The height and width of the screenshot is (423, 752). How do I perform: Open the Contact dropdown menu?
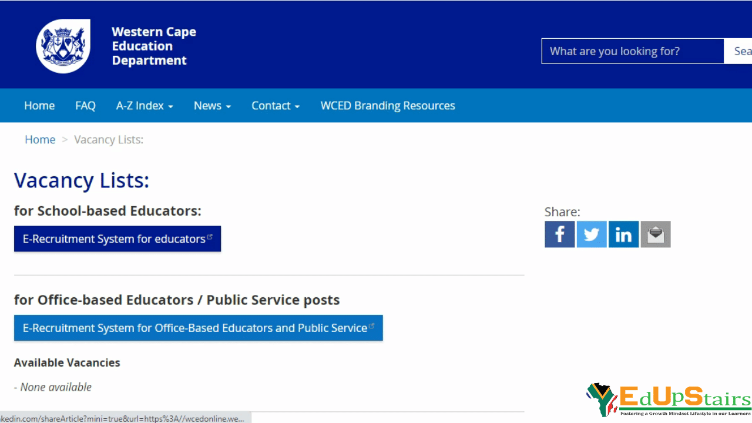[x=275, y=105]
